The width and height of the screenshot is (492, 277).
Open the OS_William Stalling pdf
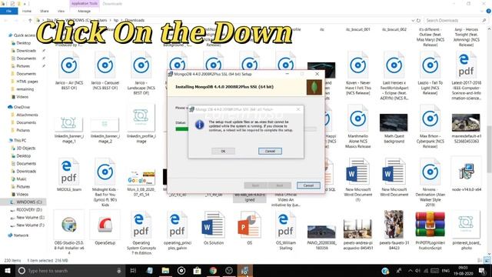(286, 231)
